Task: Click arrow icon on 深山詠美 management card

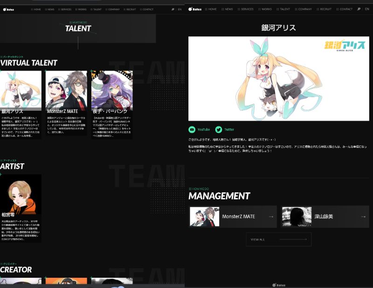Action: coord(363,217)
